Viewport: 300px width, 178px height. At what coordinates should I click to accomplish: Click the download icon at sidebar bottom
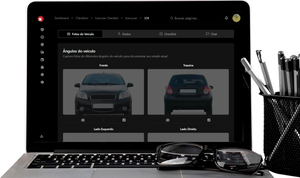pyautogui.click(x=42, y=136)
